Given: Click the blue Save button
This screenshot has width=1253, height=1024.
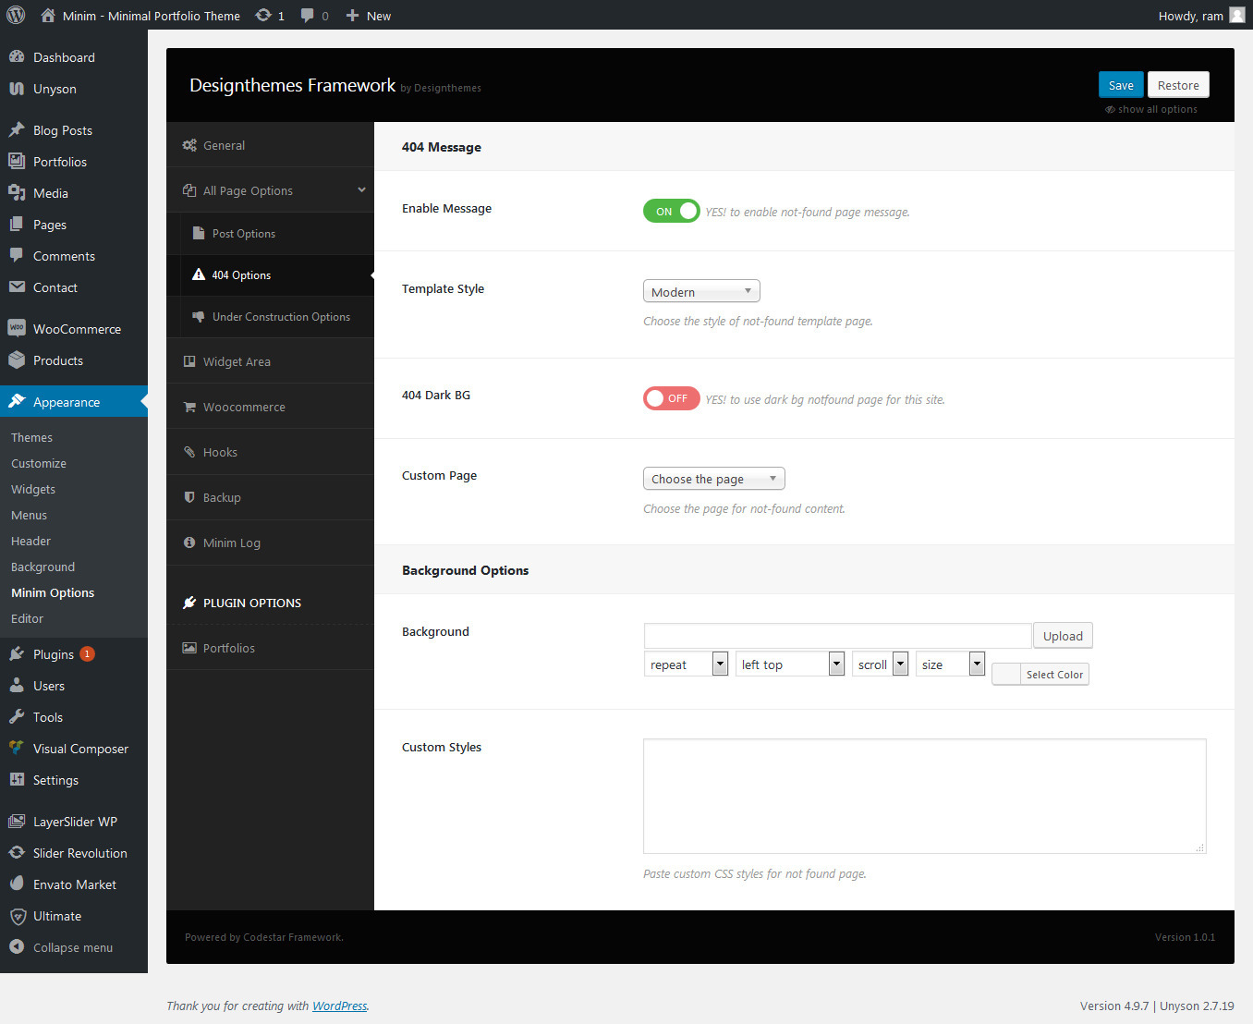Looking at the screenshot, I should [x=1121, y=85].
